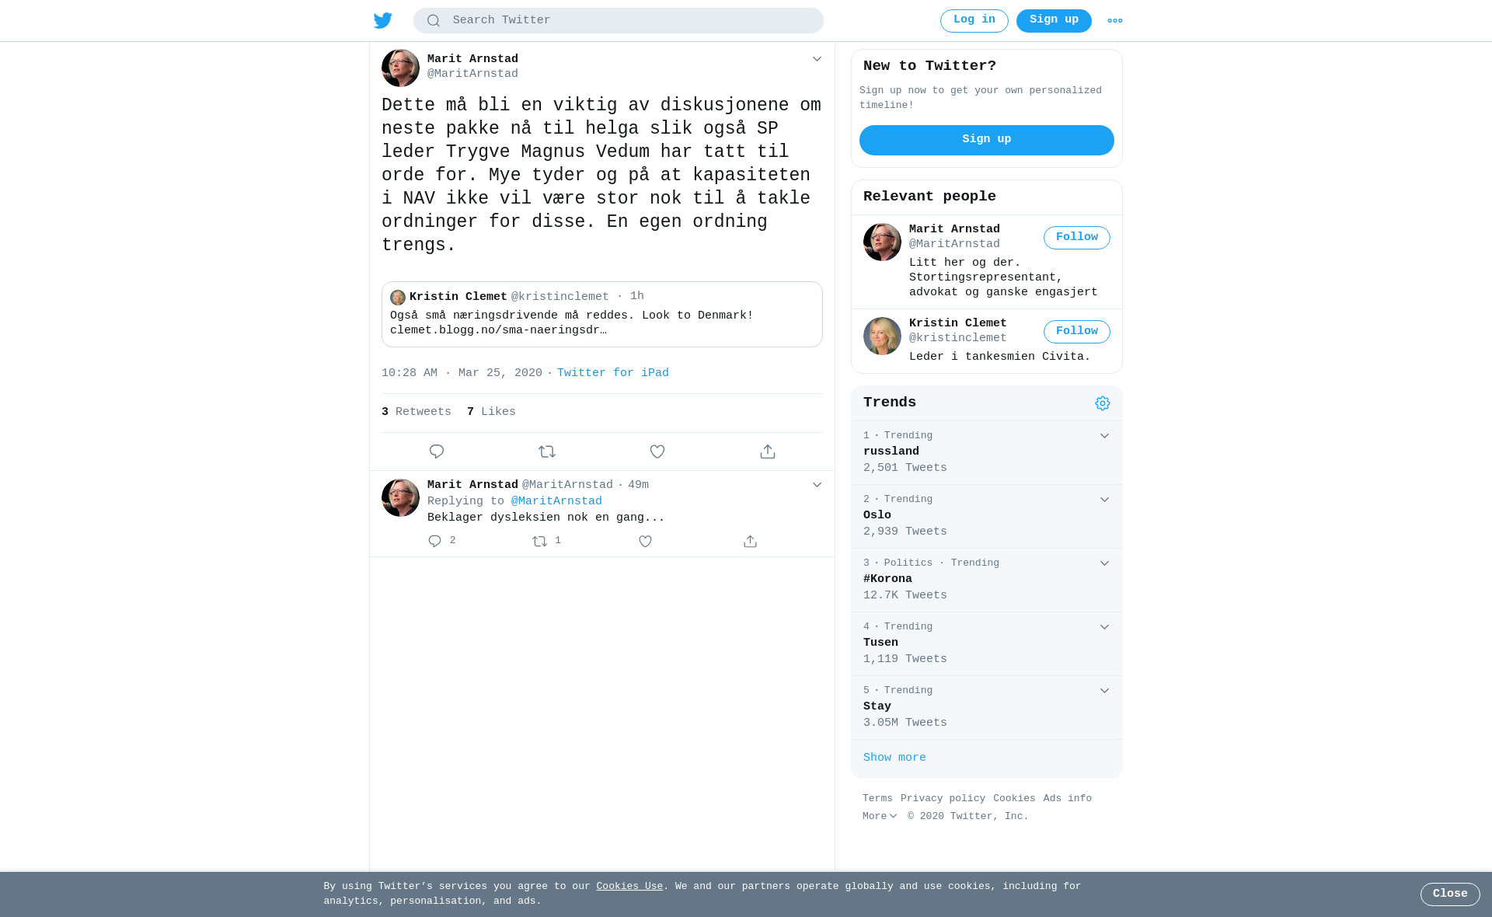Click Show more under Trends
This screenshot has height=917, width=1492.
point(894,758)
